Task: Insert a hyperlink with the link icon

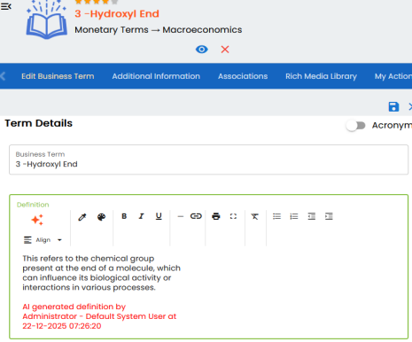Action: (x=196, y=216)
